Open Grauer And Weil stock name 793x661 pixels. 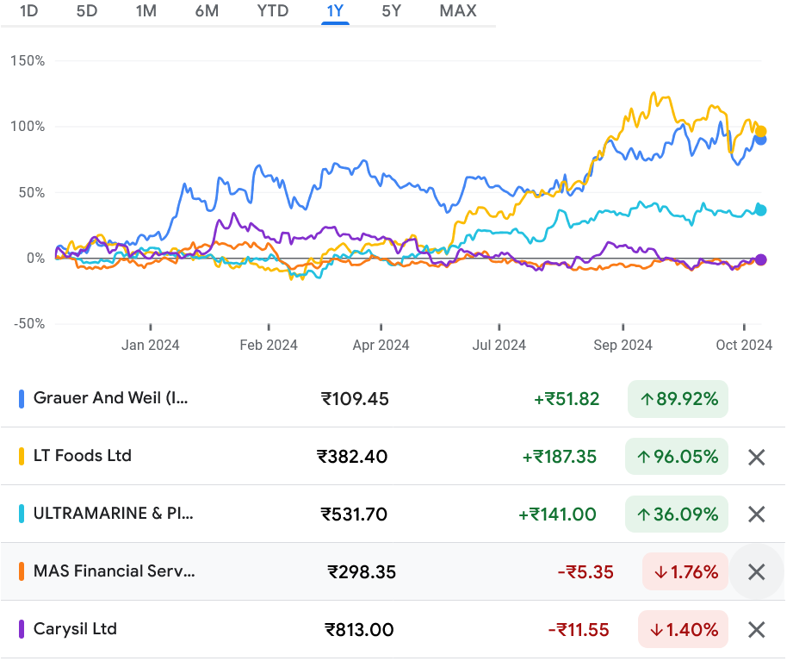(x=110, y=398)
